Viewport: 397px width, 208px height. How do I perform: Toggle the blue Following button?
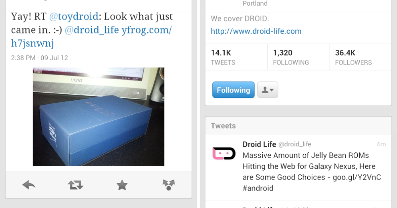[x=233, y=90]
